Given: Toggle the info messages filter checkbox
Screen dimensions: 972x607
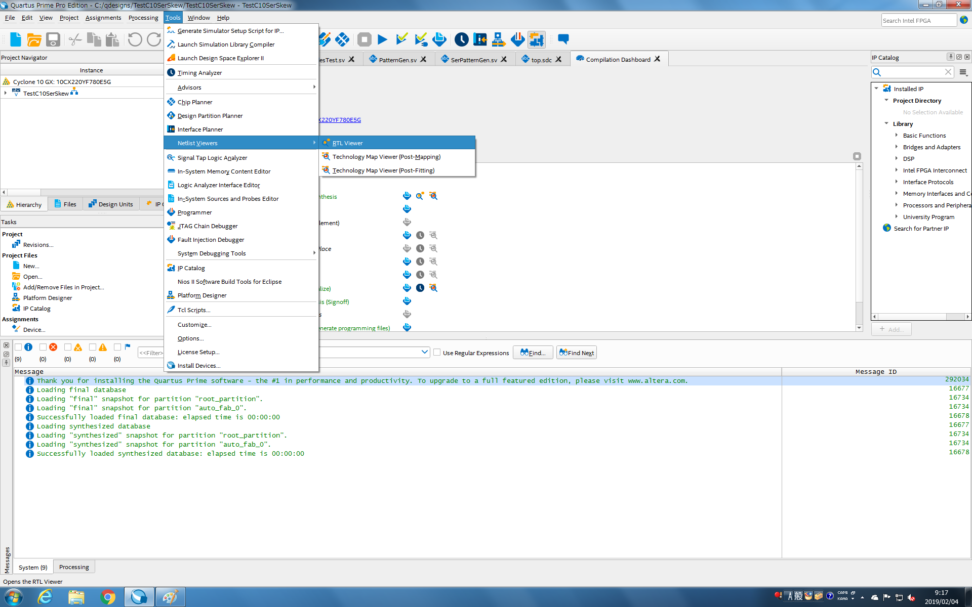Looking at the screenshot, I should (18, 347).
